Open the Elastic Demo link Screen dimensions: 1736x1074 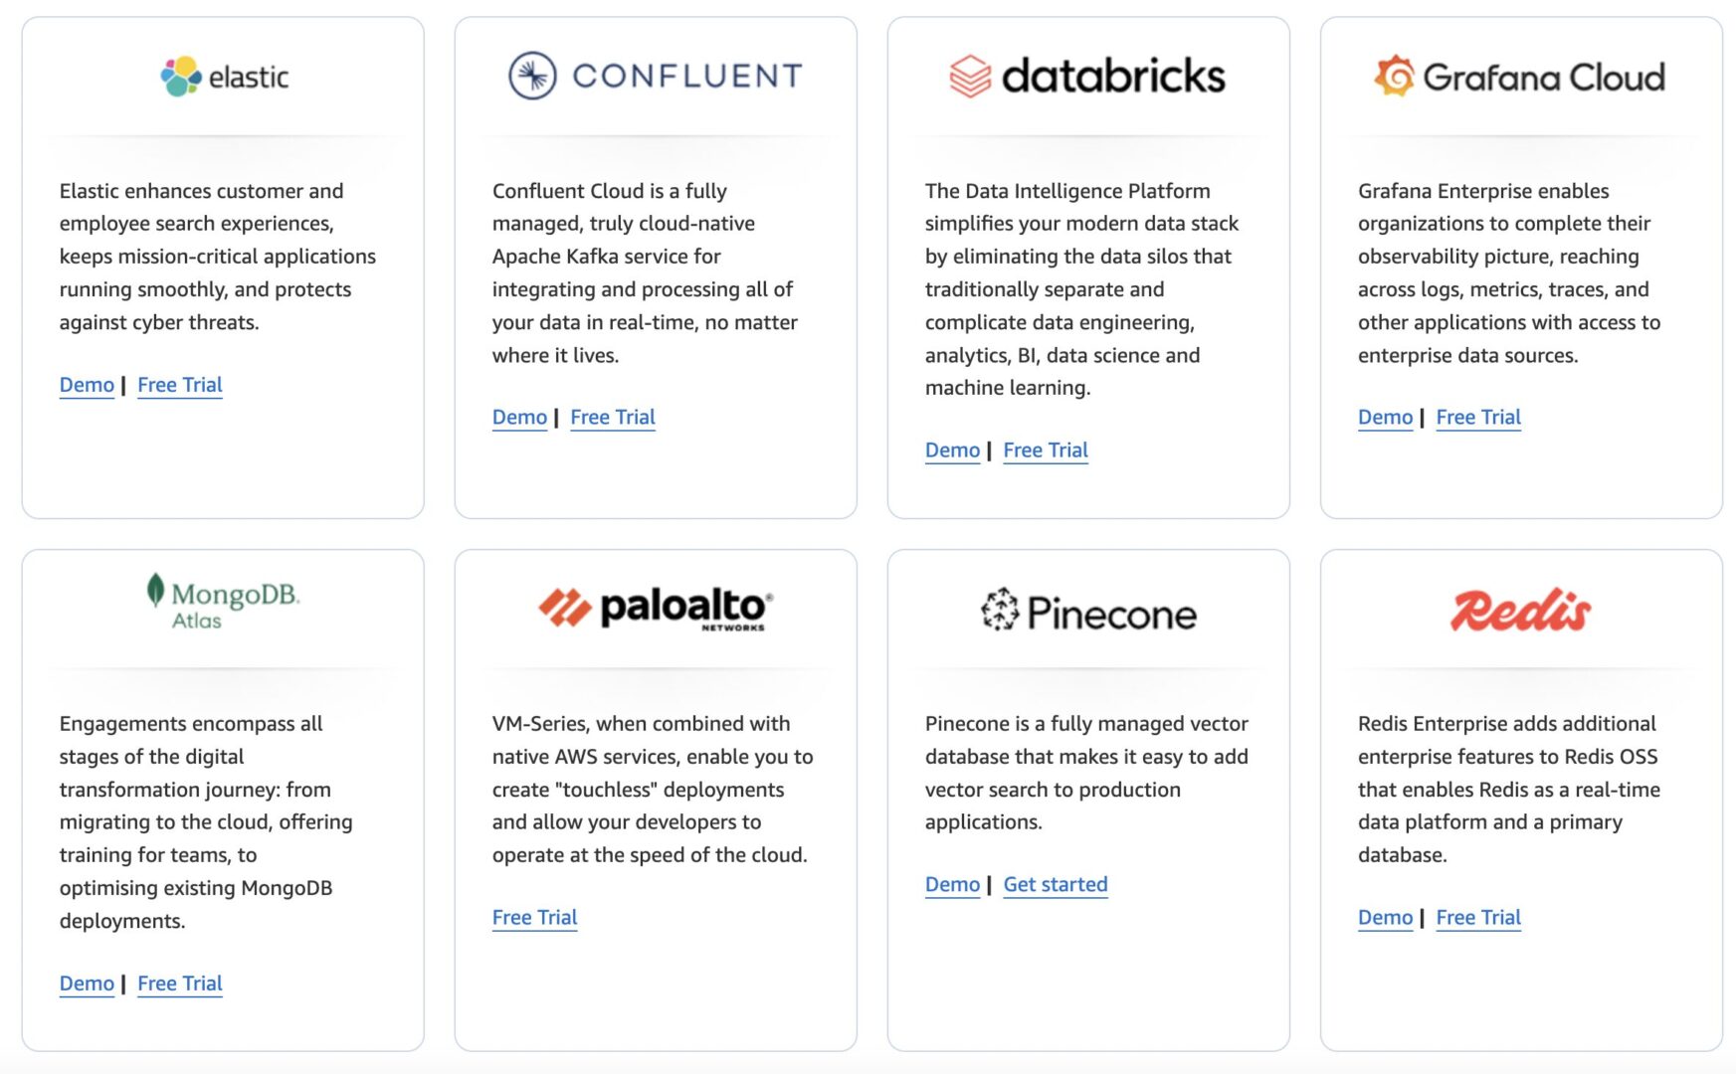[x=87, y=385]
